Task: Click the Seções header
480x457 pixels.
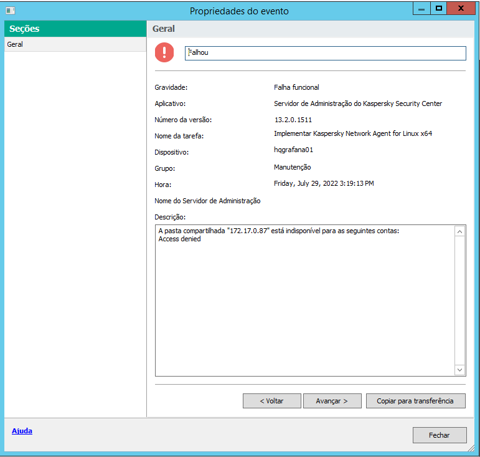Action: coord(75,29)
